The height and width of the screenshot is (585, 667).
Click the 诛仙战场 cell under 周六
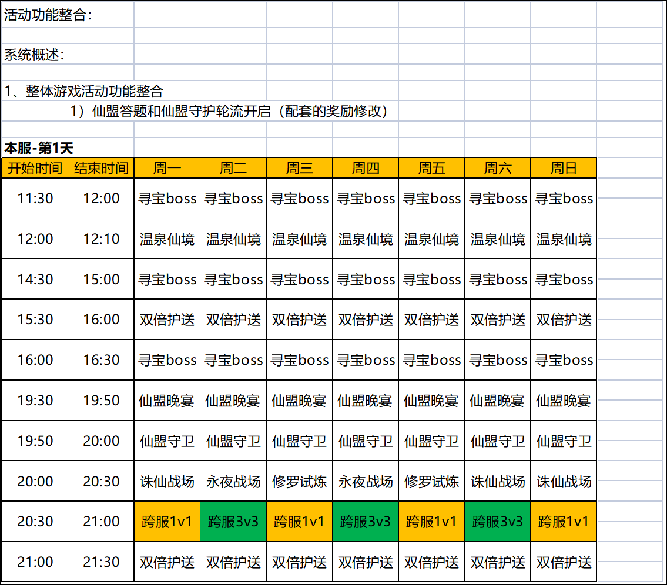(498, 482)
